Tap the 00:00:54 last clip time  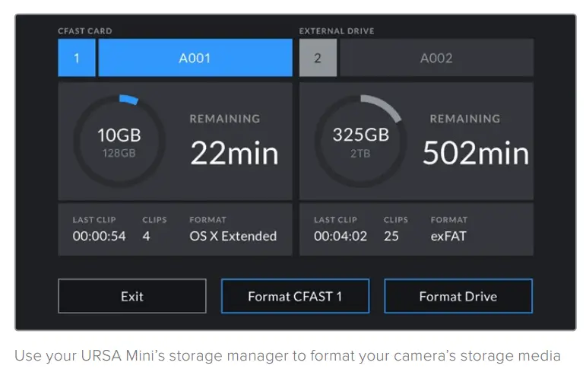click(x=99, y=237)
